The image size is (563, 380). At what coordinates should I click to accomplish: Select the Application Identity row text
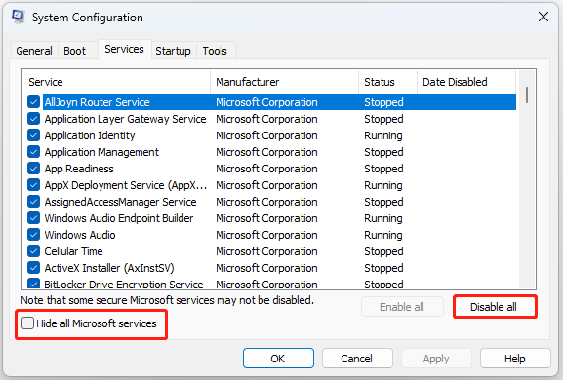(x=90, y=135)
